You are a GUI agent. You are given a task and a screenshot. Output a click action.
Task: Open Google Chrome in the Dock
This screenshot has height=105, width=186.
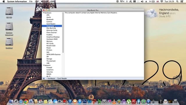(x=26, y=101)
